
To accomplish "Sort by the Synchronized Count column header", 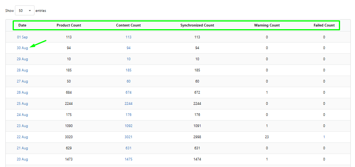I will click(x=197, y=25).
